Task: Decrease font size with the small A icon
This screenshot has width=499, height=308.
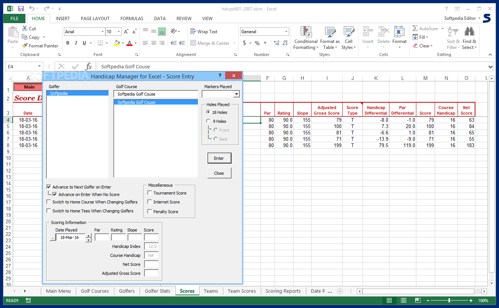Action: tap(134, 32)
